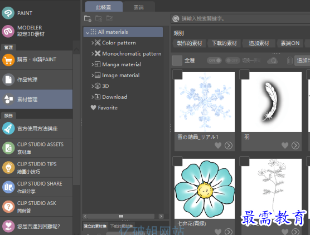This screenshot has width=310, height=235.
Task: Open details arrow for 雪の結晶_リアル1
Action: tap(229, 146)
